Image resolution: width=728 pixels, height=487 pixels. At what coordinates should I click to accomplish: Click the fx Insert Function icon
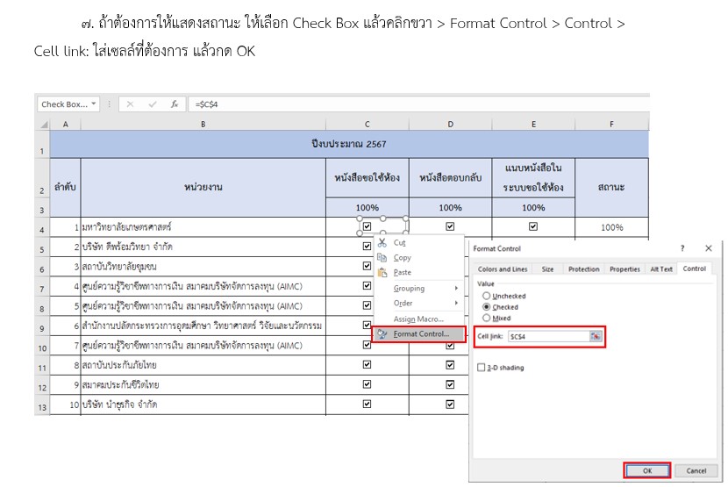(175, 104)
